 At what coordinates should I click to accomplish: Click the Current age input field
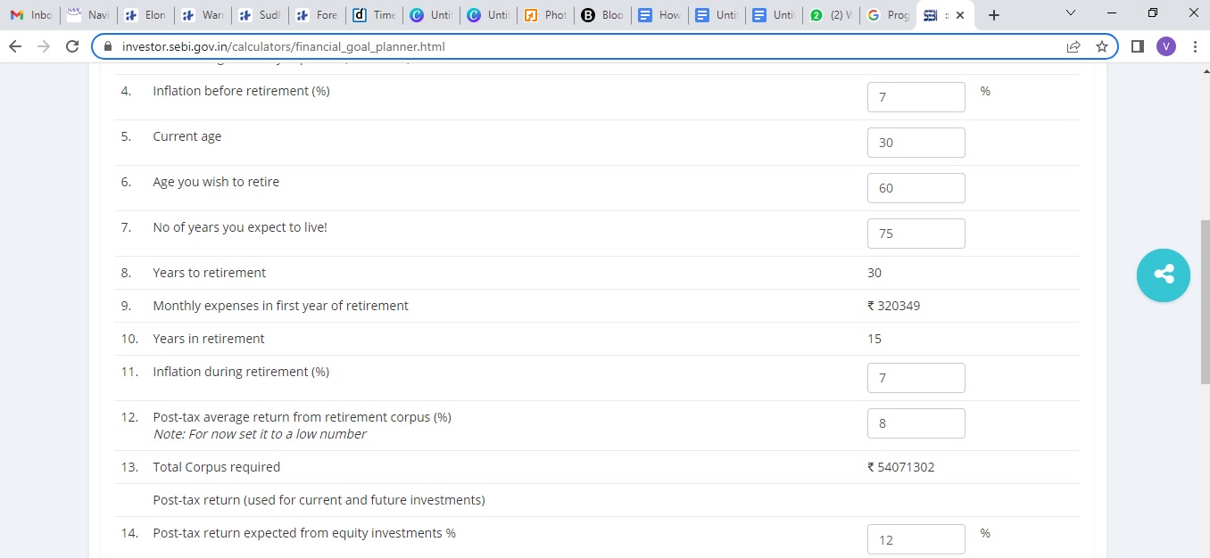tap(916, 143)
